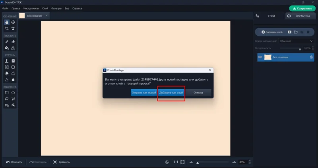318x168 pixels.
Task: Choose the Text tool
Action: (x=13, y=29)
